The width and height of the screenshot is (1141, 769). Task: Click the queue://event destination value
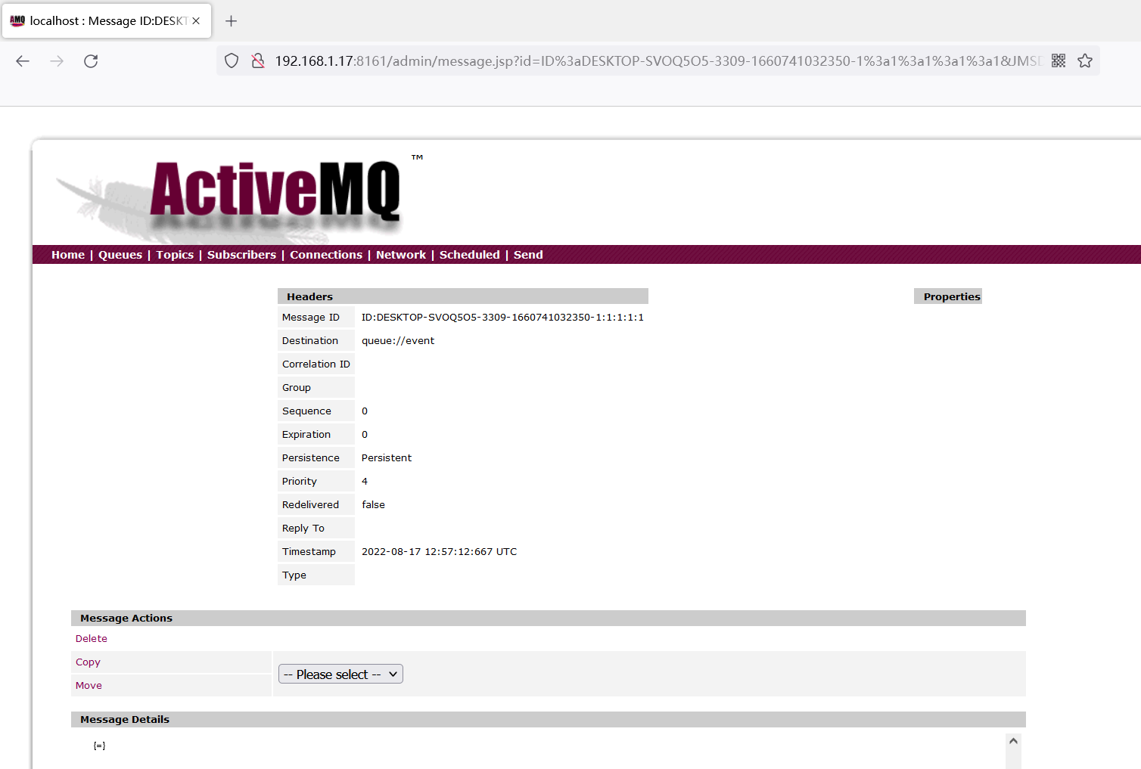point(398,341)
